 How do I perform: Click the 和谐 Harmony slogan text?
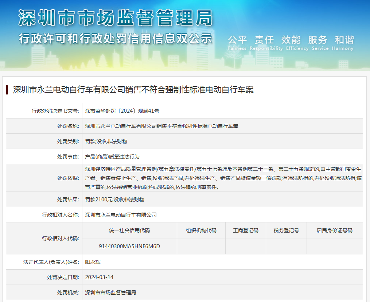(x=344, y=43)
